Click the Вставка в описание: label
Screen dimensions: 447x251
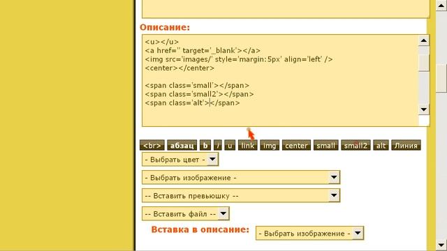pos(200,229)
